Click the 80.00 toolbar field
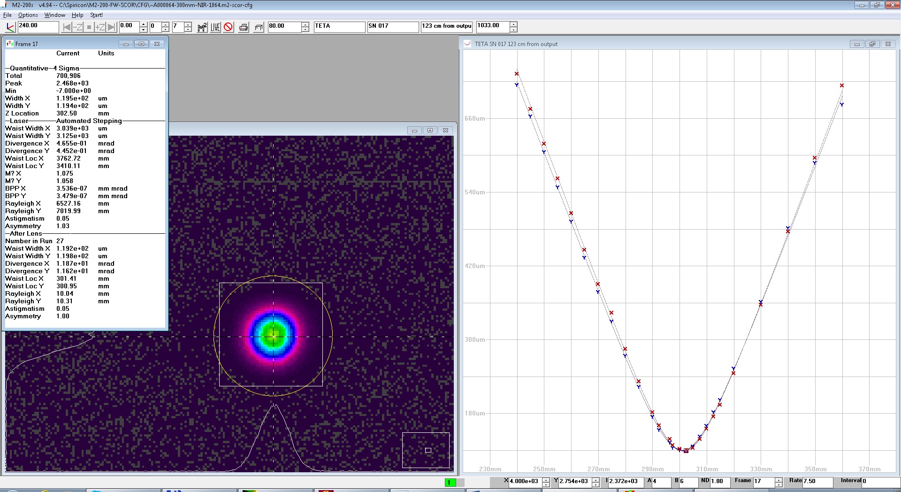The width and height of the screenshot is (901, 492). point(284,27)
